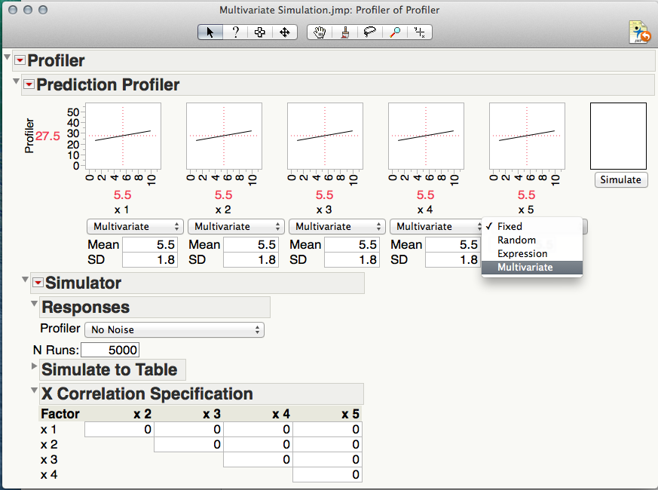This screenshot has height=490, width=658.
Task: Select the Multivariate menu option
Action: click(525, 267)
